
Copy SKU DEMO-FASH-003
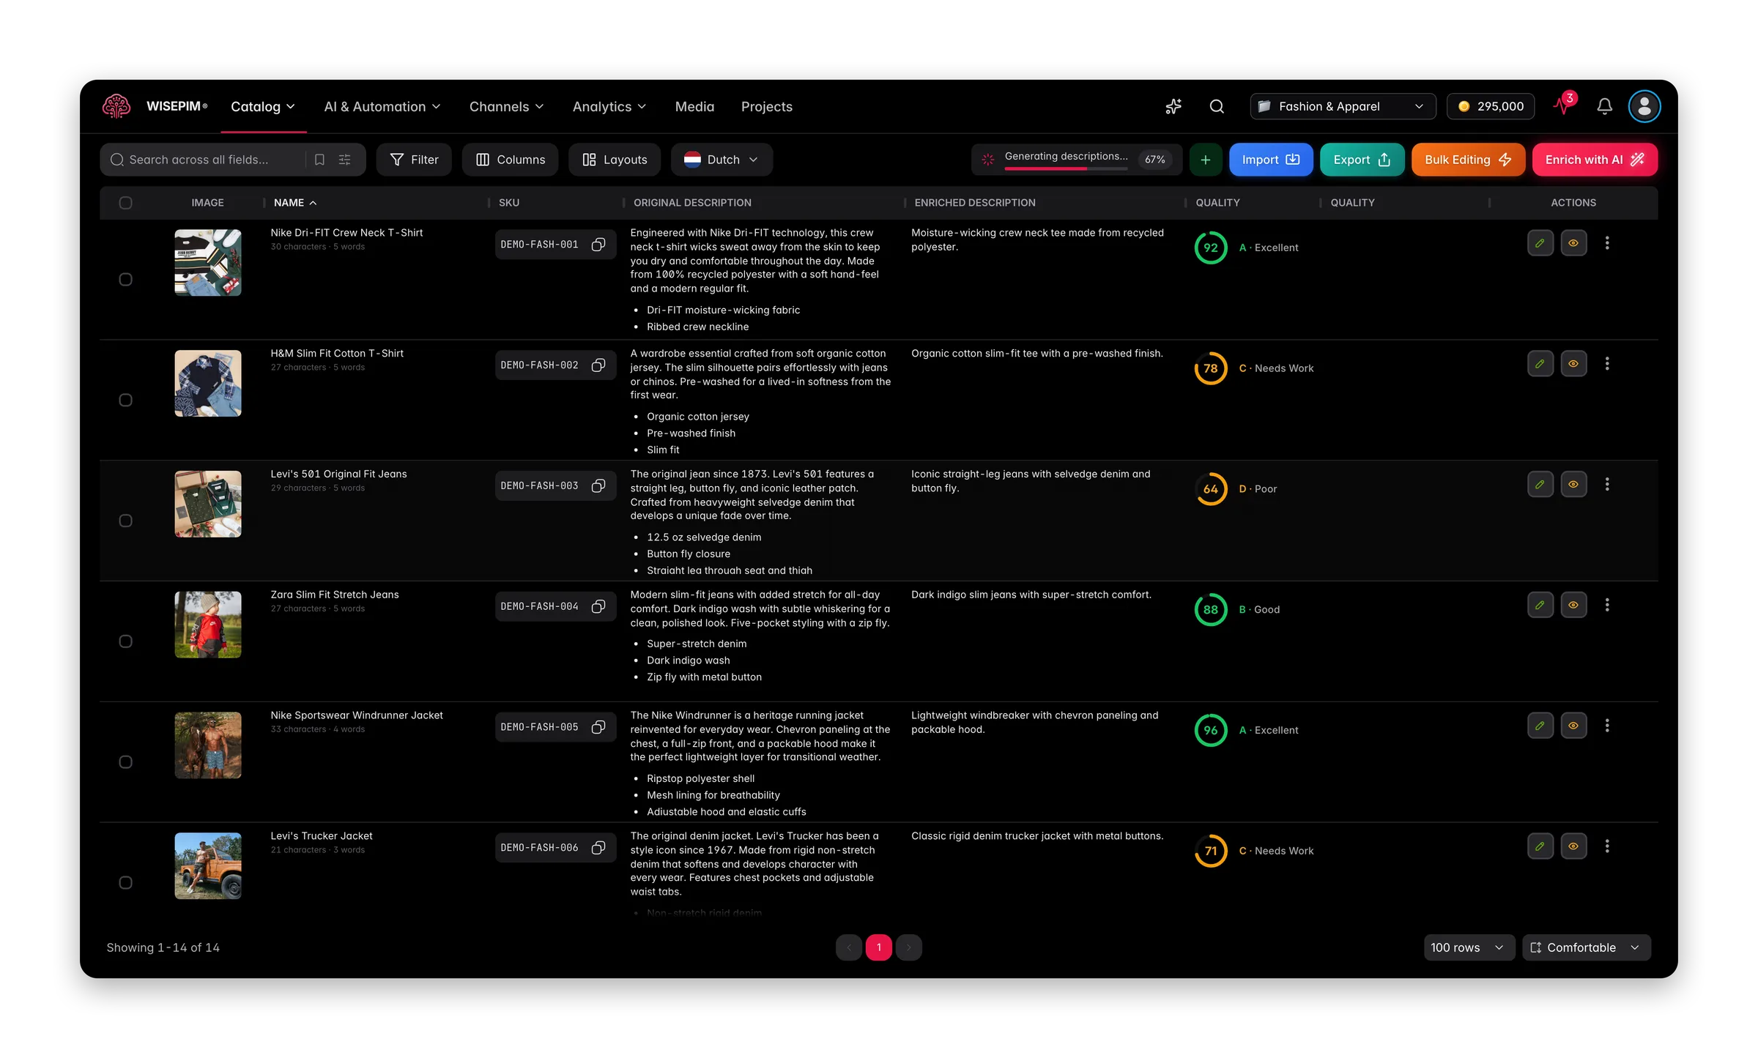coord(598,486)
